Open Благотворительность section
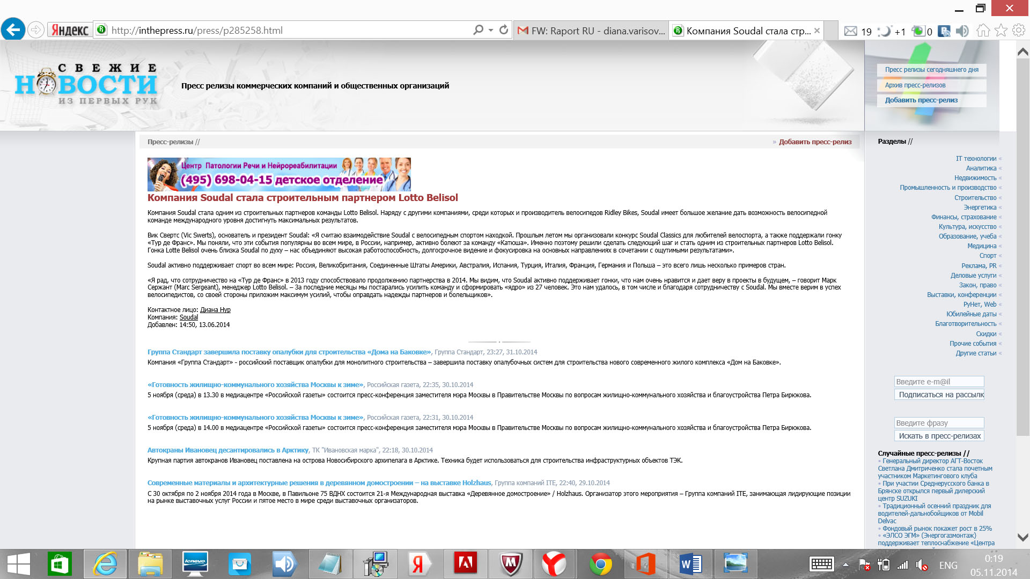This screenshot has width=1030, height=579. point(966,324)
